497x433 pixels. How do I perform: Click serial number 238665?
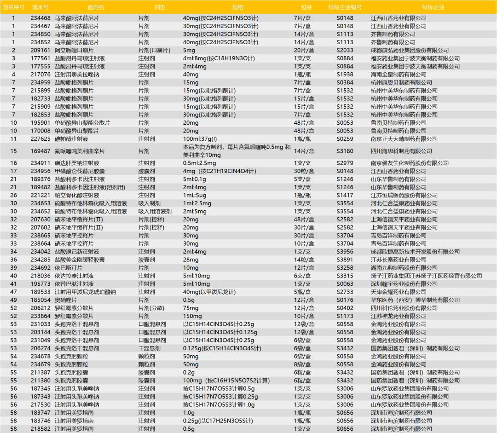[40, 236]
